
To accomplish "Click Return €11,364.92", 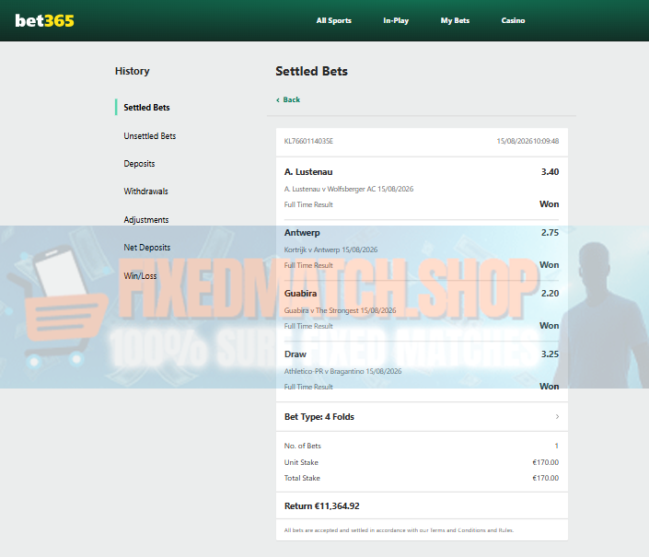I will pos(321,506).
